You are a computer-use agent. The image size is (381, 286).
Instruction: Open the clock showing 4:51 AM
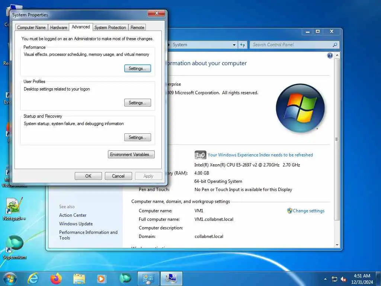coord(362,279)
